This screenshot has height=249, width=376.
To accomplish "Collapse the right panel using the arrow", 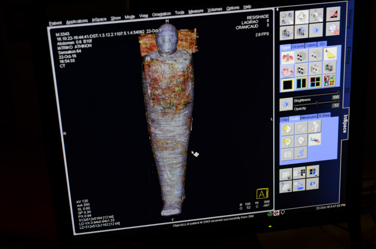I will pos(277,9).
